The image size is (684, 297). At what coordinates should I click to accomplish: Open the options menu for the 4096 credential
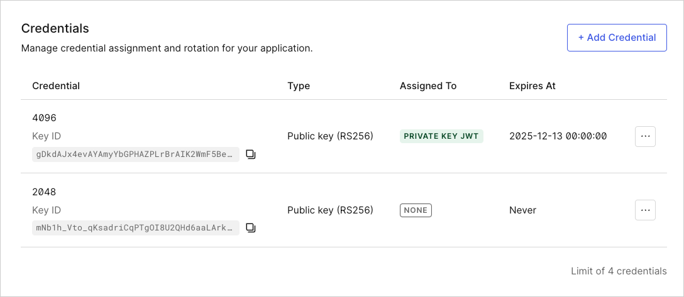point(645,136)
